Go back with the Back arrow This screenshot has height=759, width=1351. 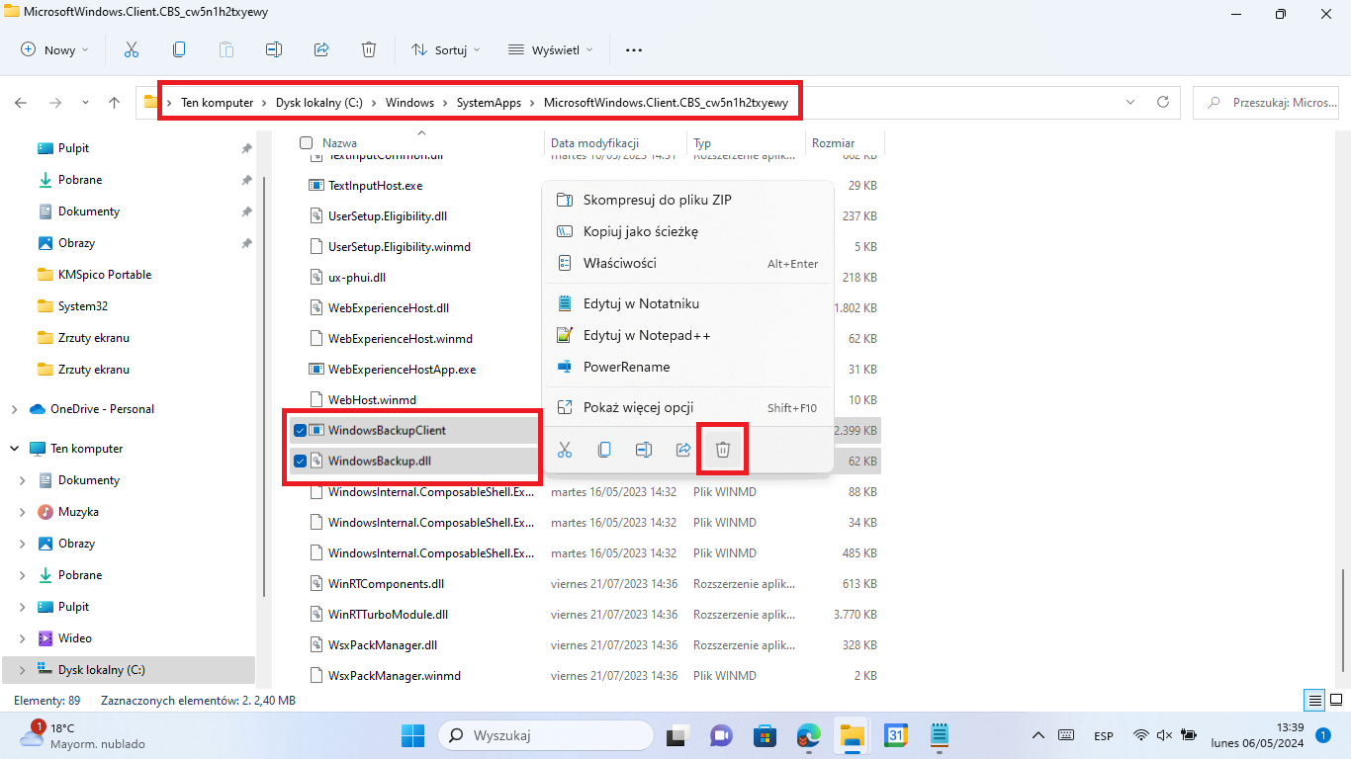point(21,102)
